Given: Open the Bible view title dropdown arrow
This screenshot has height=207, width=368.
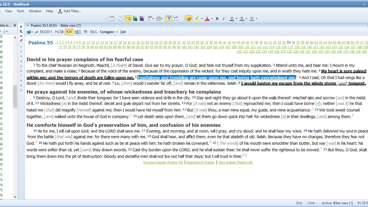Looking at the screenshot, I should click(28, 26).
